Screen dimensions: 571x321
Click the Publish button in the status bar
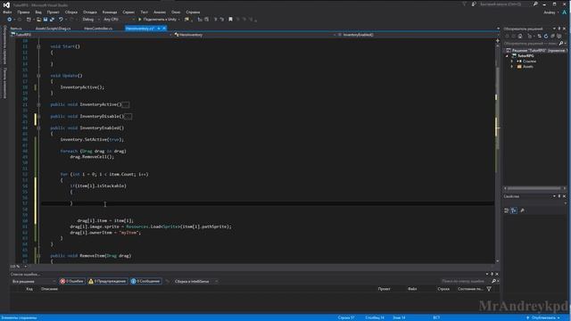tap(542, 317)
